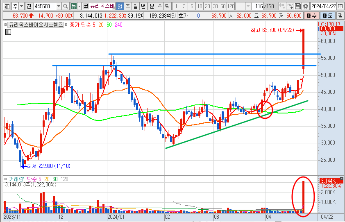Choose the 5 interval button
This screenshot has height=222, width=345.
(x=192, y=6)
